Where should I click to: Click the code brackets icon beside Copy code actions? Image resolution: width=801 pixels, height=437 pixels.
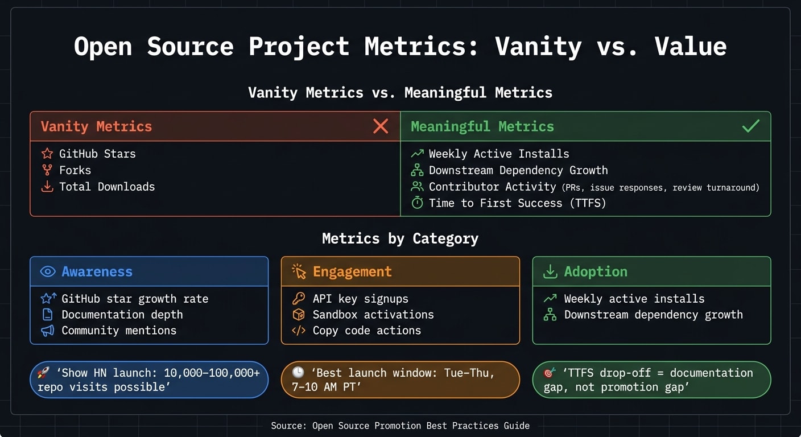[299, 331]
